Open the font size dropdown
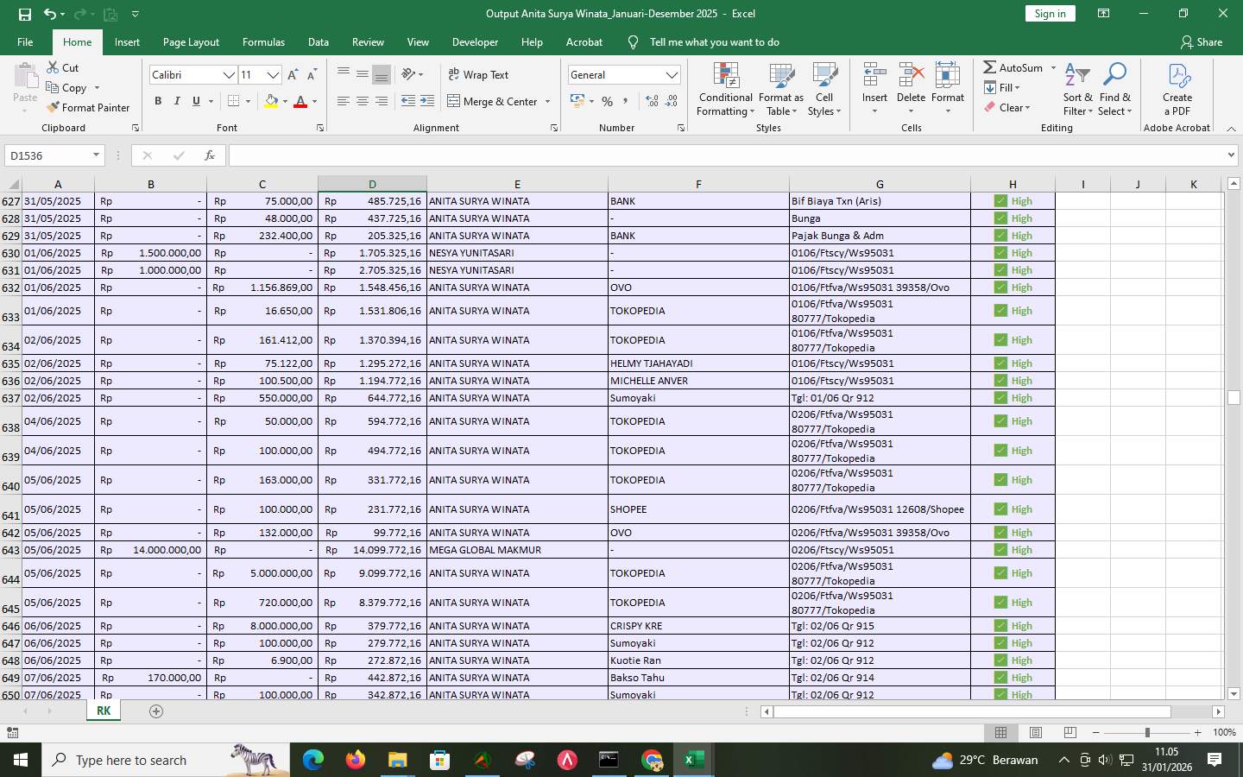 pyautogui.click(x=273, y=75)
